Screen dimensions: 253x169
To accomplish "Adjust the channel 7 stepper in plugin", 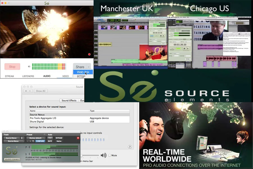I will (x=29, y=147).
